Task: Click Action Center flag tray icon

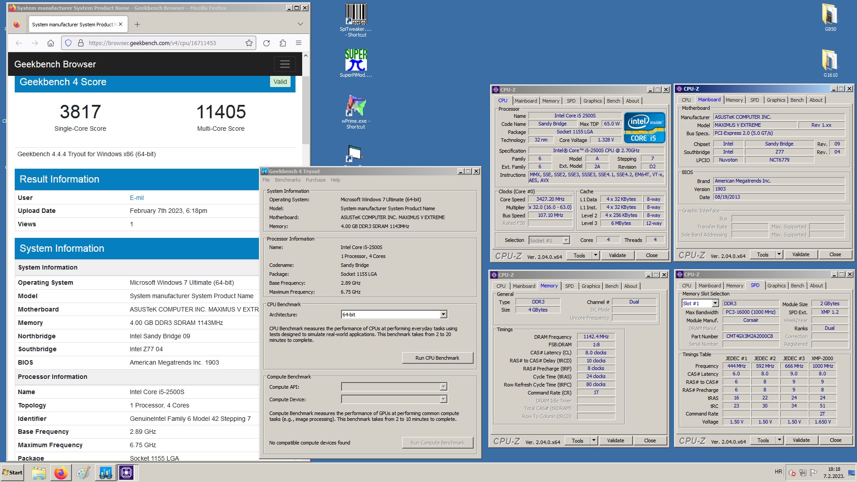Action: coord(814,473)
